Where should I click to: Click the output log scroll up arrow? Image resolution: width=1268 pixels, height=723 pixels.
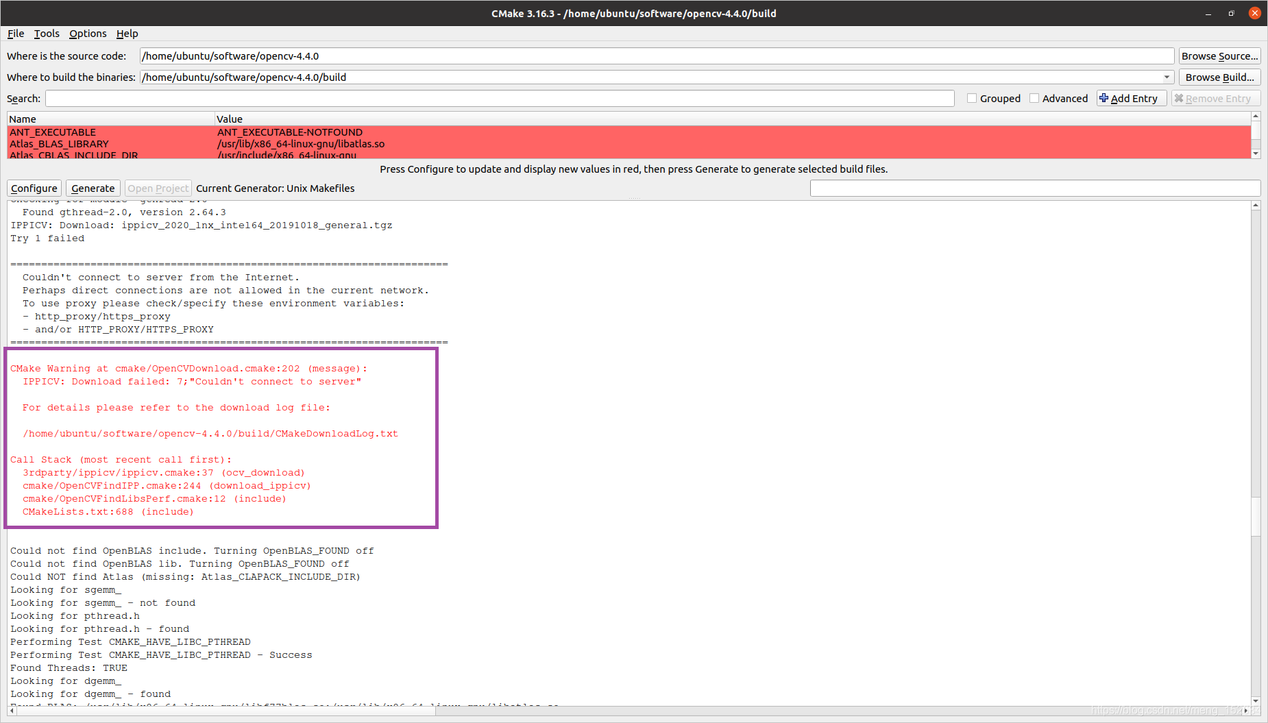point(1256,205)
